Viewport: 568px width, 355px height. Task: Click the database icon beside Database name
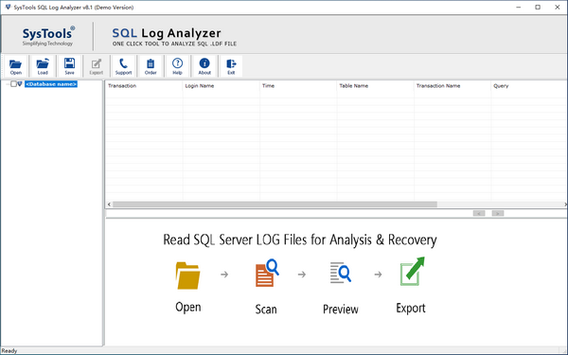click(x=20, y=84)
